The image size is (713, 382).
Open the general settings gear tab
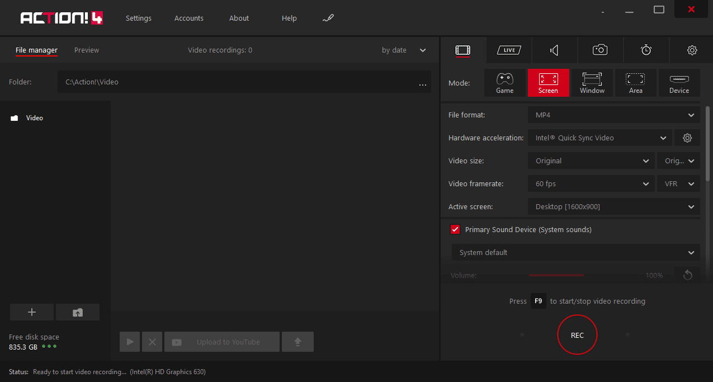click(692, 50)
